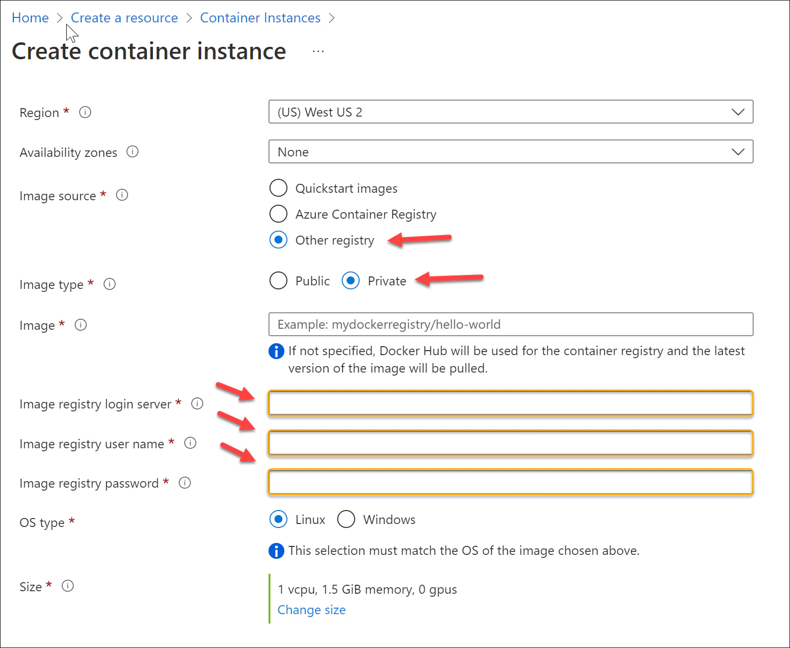Viewport: 790px width, 648px height.
Task: Expand the Region dropdown
Action: click(x=511, y=112)
